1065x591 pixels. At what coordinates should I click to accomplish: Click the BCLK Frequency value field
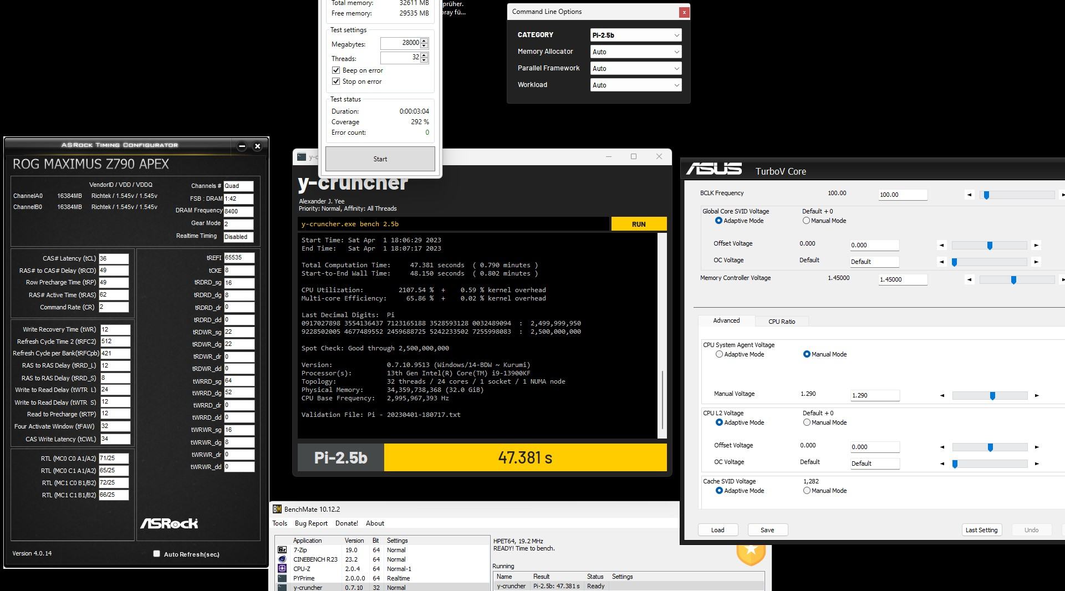coord(903,195)
